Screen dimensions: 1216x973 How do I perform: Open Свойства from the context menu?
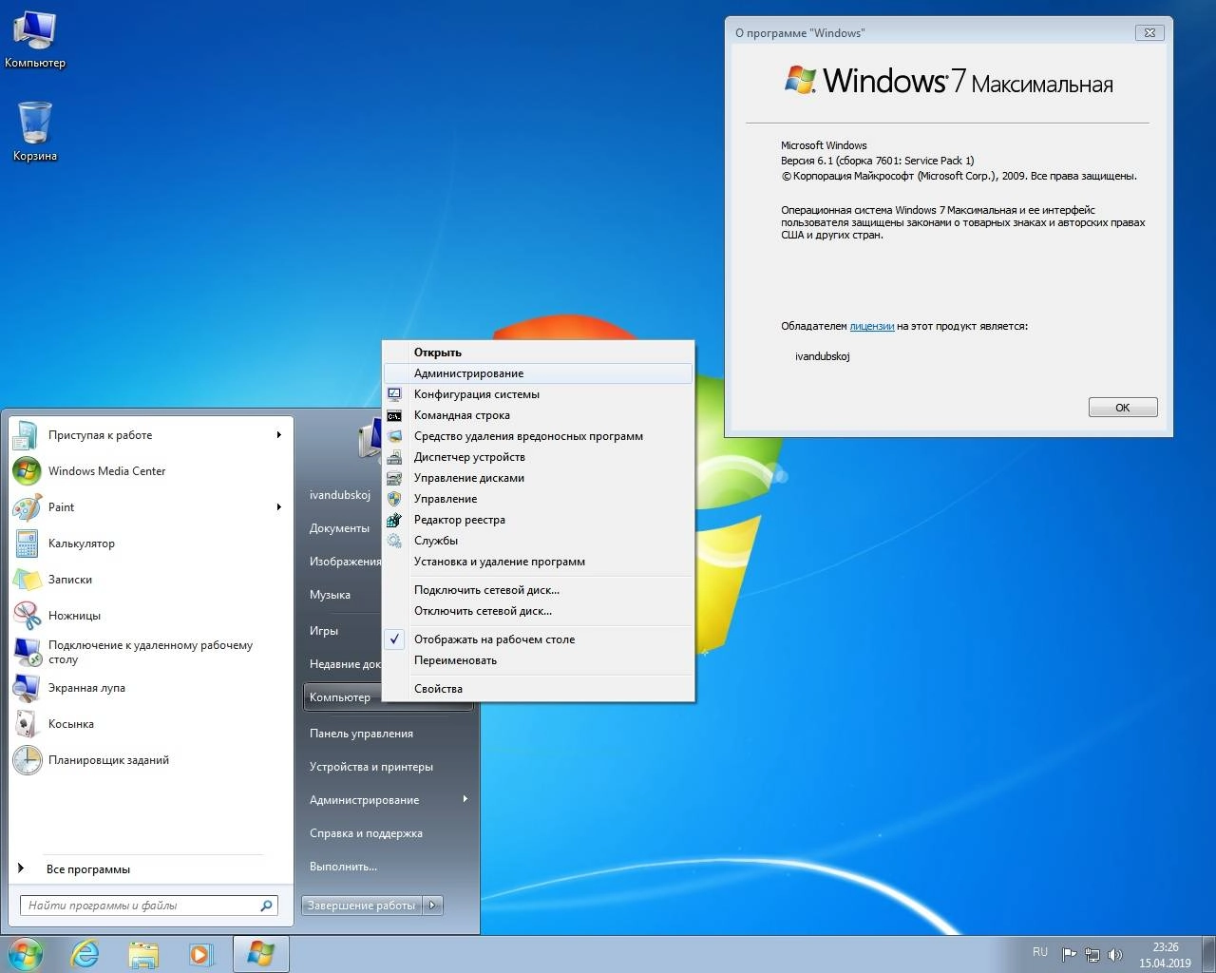pos(539,689)
